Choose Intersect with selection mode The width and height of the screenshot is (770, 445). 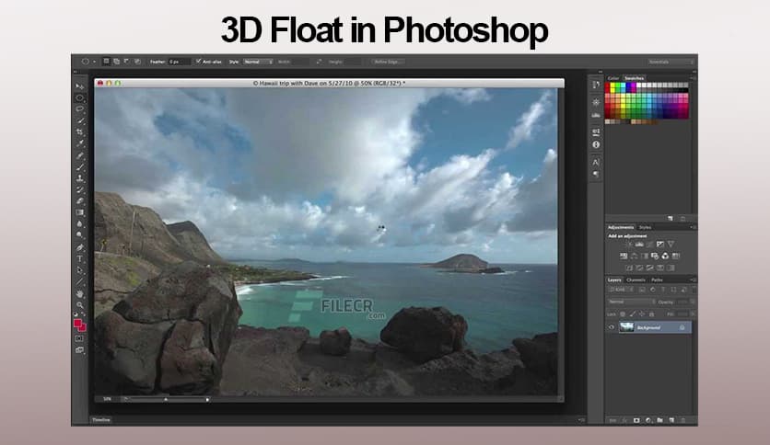coord(137,62)
